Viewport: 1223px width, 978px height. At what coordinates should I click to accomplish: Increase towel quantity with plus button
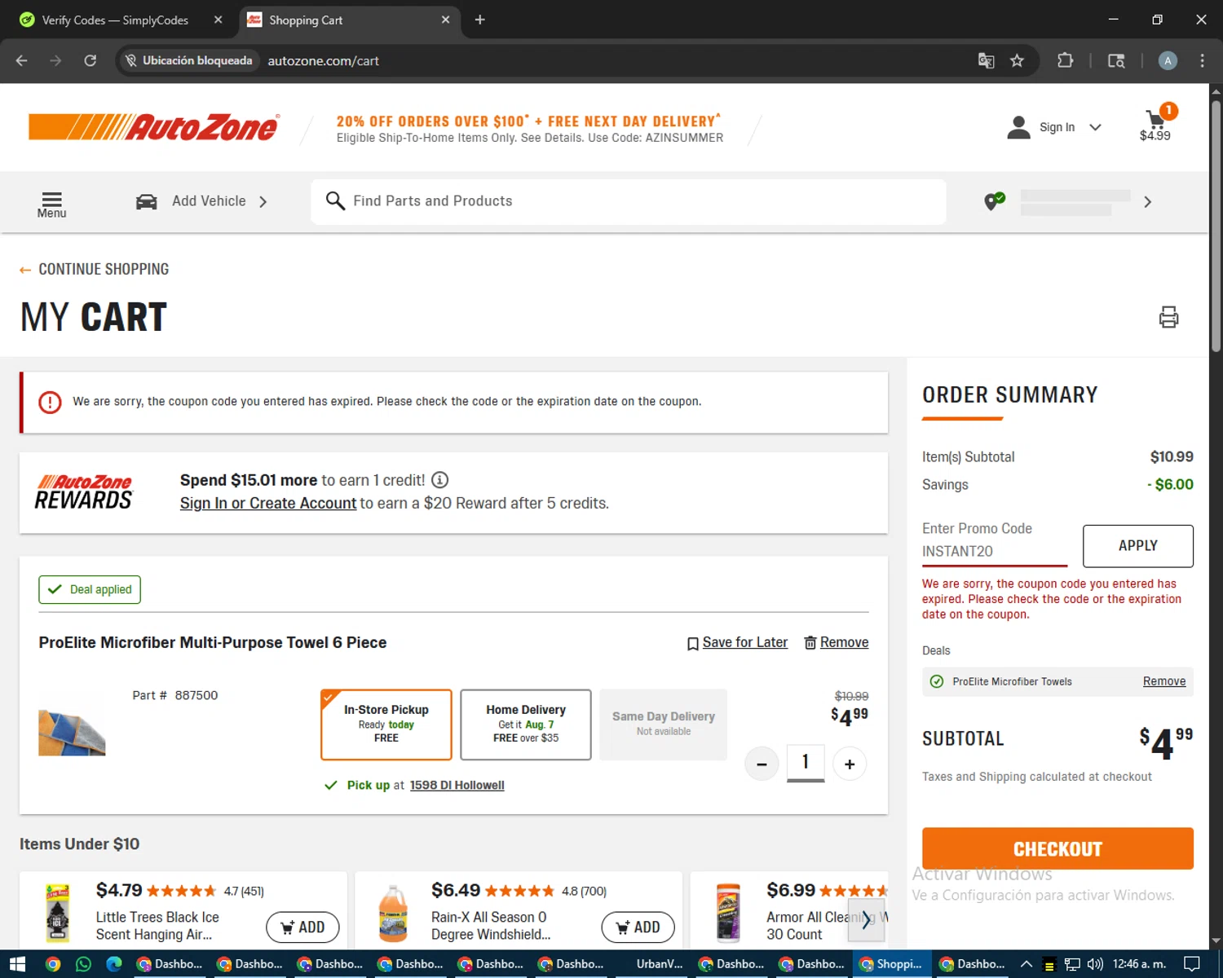pos(850,764)
